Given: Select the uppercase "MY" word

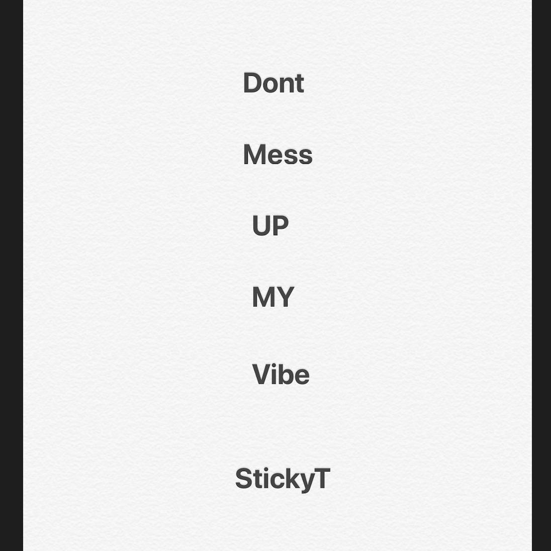Looking at the screenshot, I should [x=273, y=297].
